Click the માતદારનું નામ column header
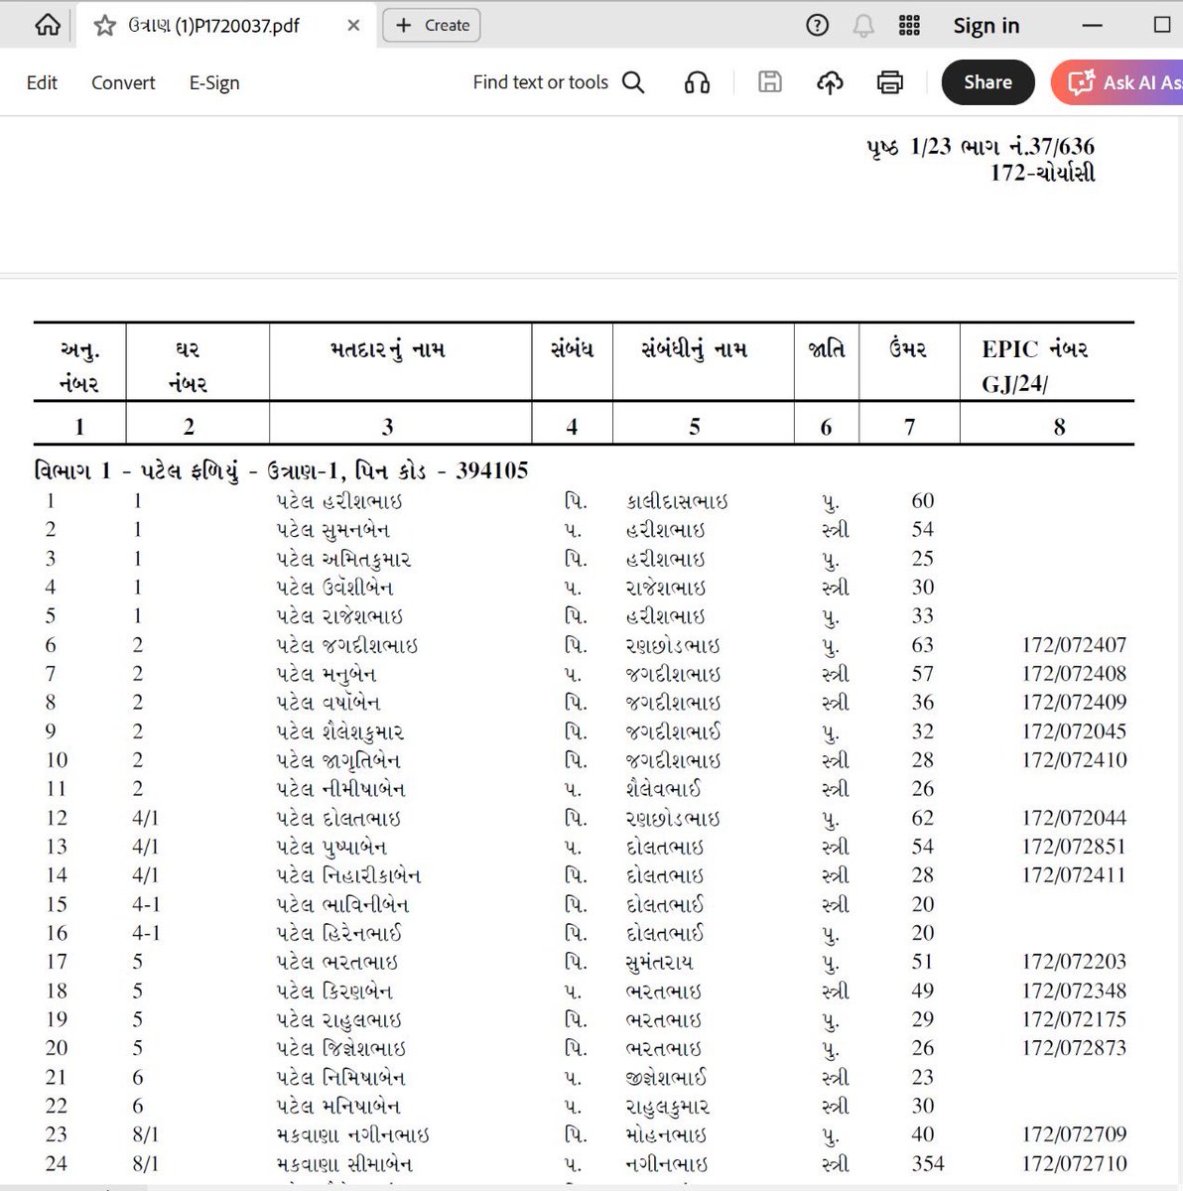The height and width of the screenshot is (1191, 1183). tap(388, 349)
